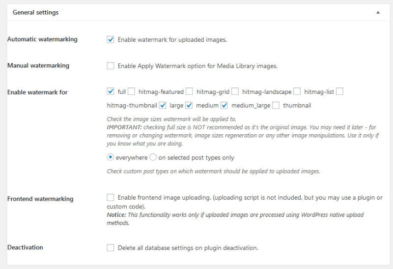Click the 'Delete all database settings' label text
This screenshot has width=393, height=269.
188,248
